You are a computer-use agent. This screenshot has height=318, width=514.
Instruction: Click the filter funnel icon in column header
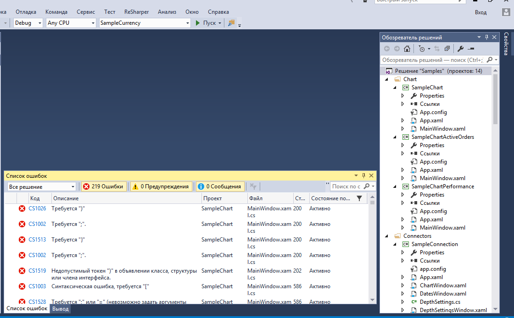pos(359,198)
